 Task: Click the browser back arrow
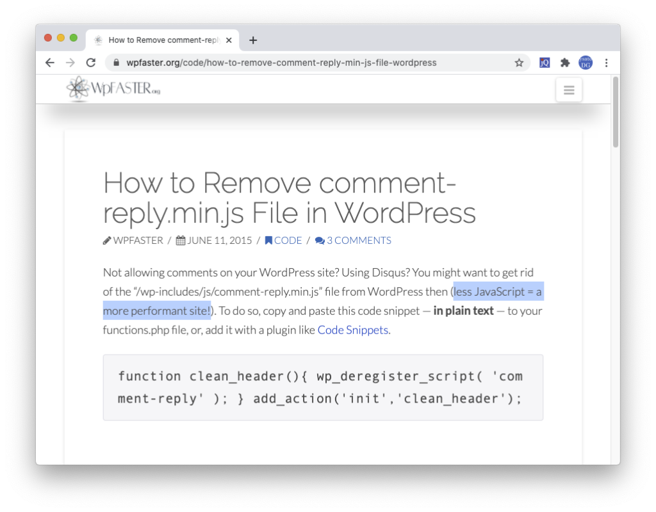[x=50, y=63]
